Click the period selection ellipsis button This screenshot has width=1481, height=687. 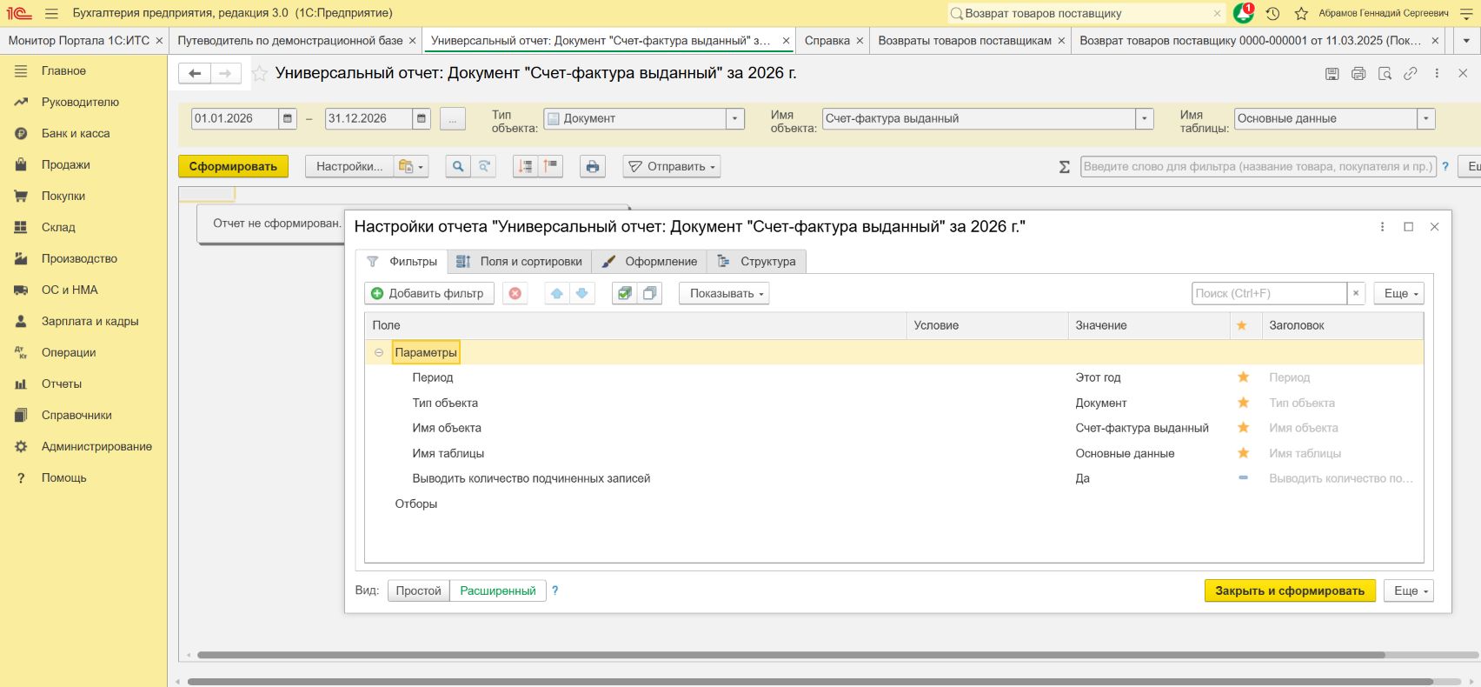(x=453, y=118)
